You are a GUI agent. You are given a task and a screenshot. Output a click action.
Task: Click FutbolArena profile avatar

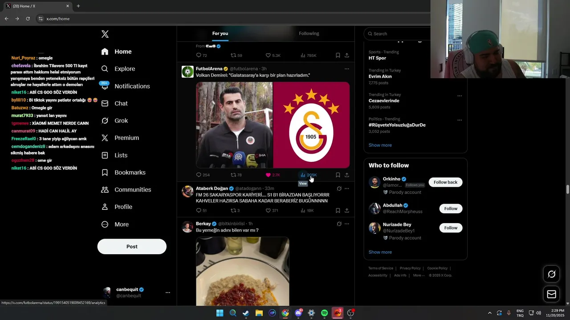pos(187,72)
